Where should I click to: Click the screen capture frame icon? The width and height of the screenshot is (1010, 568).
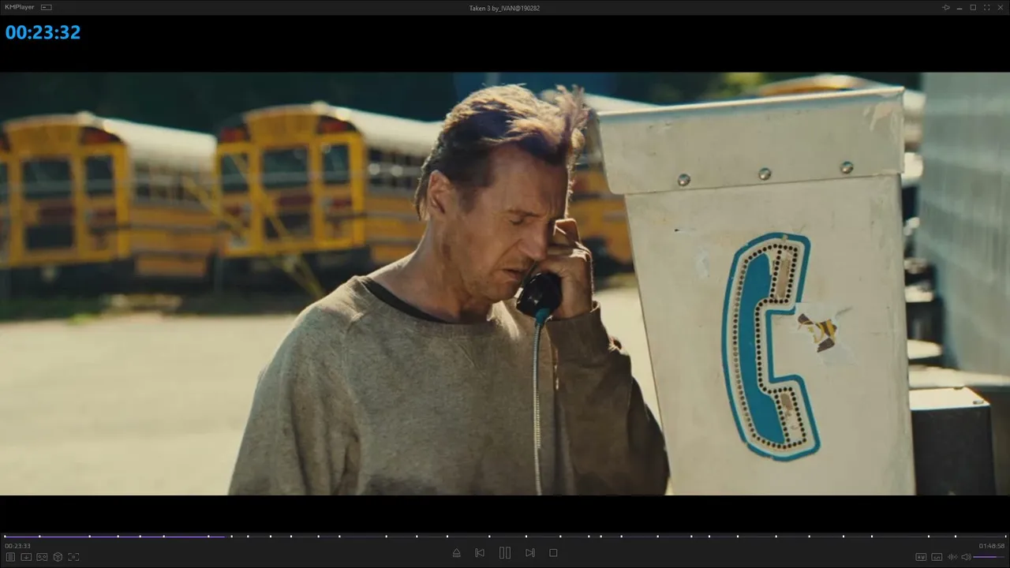coord(73,557)
